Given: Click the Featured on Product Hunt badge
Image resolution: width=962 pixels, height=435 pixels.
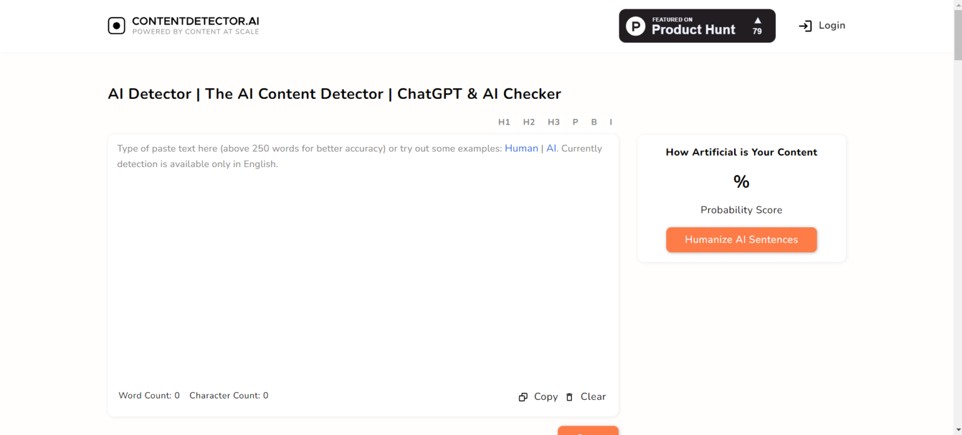Looking at the screenshot, I should pos(697,26).
